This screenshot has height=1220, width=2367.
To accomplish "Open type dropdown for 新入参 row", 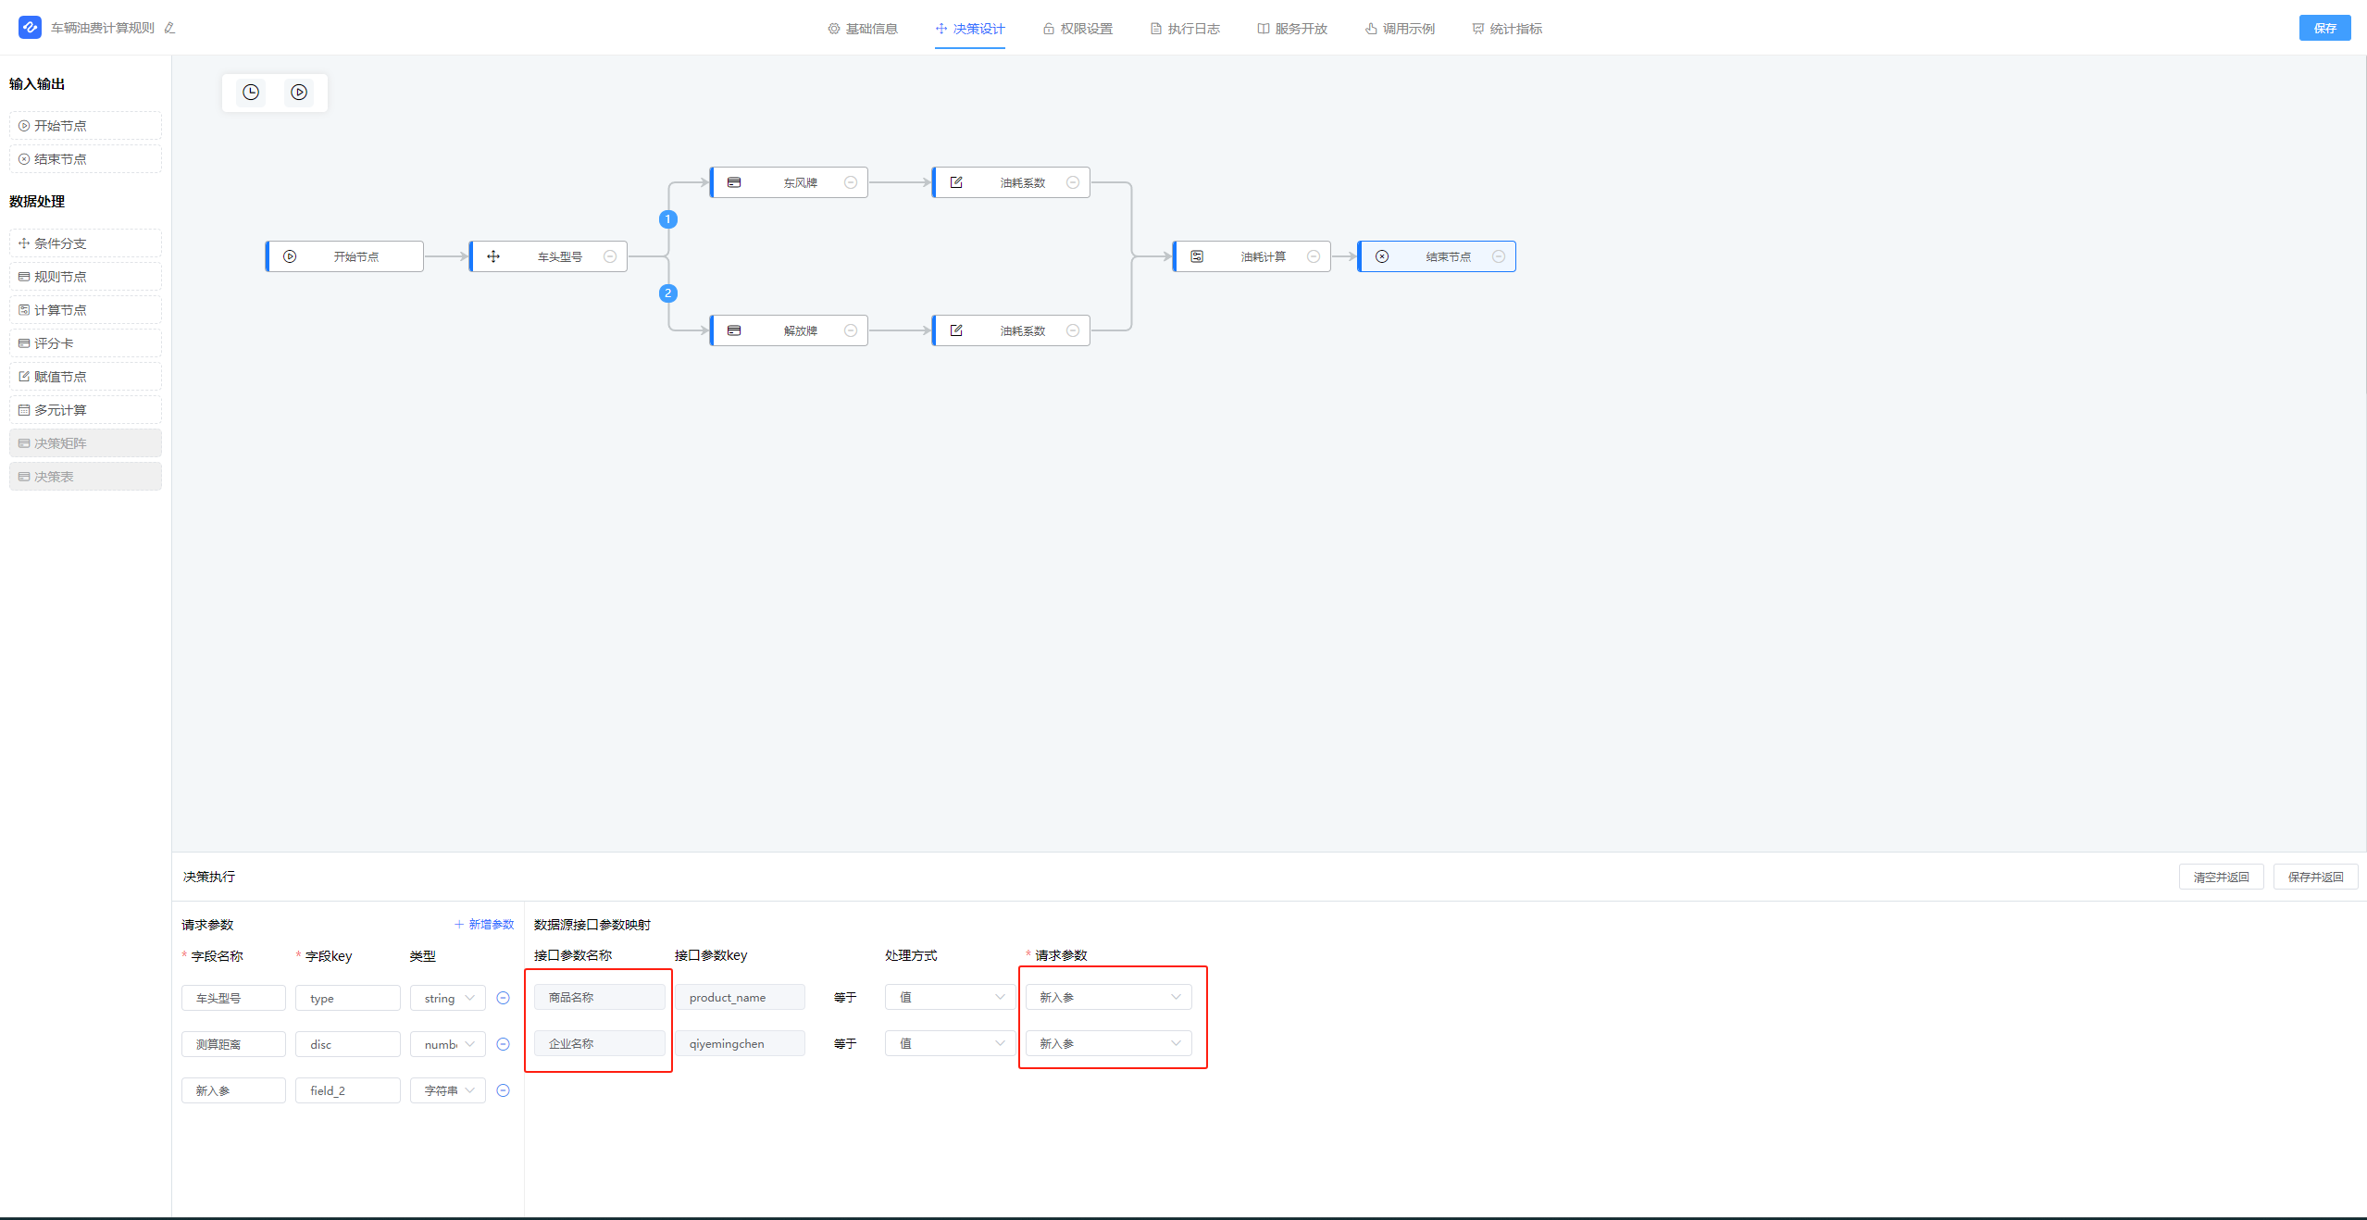I will [448, 1090].
